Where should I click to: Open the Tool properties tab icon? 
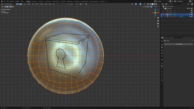[162, 41]
